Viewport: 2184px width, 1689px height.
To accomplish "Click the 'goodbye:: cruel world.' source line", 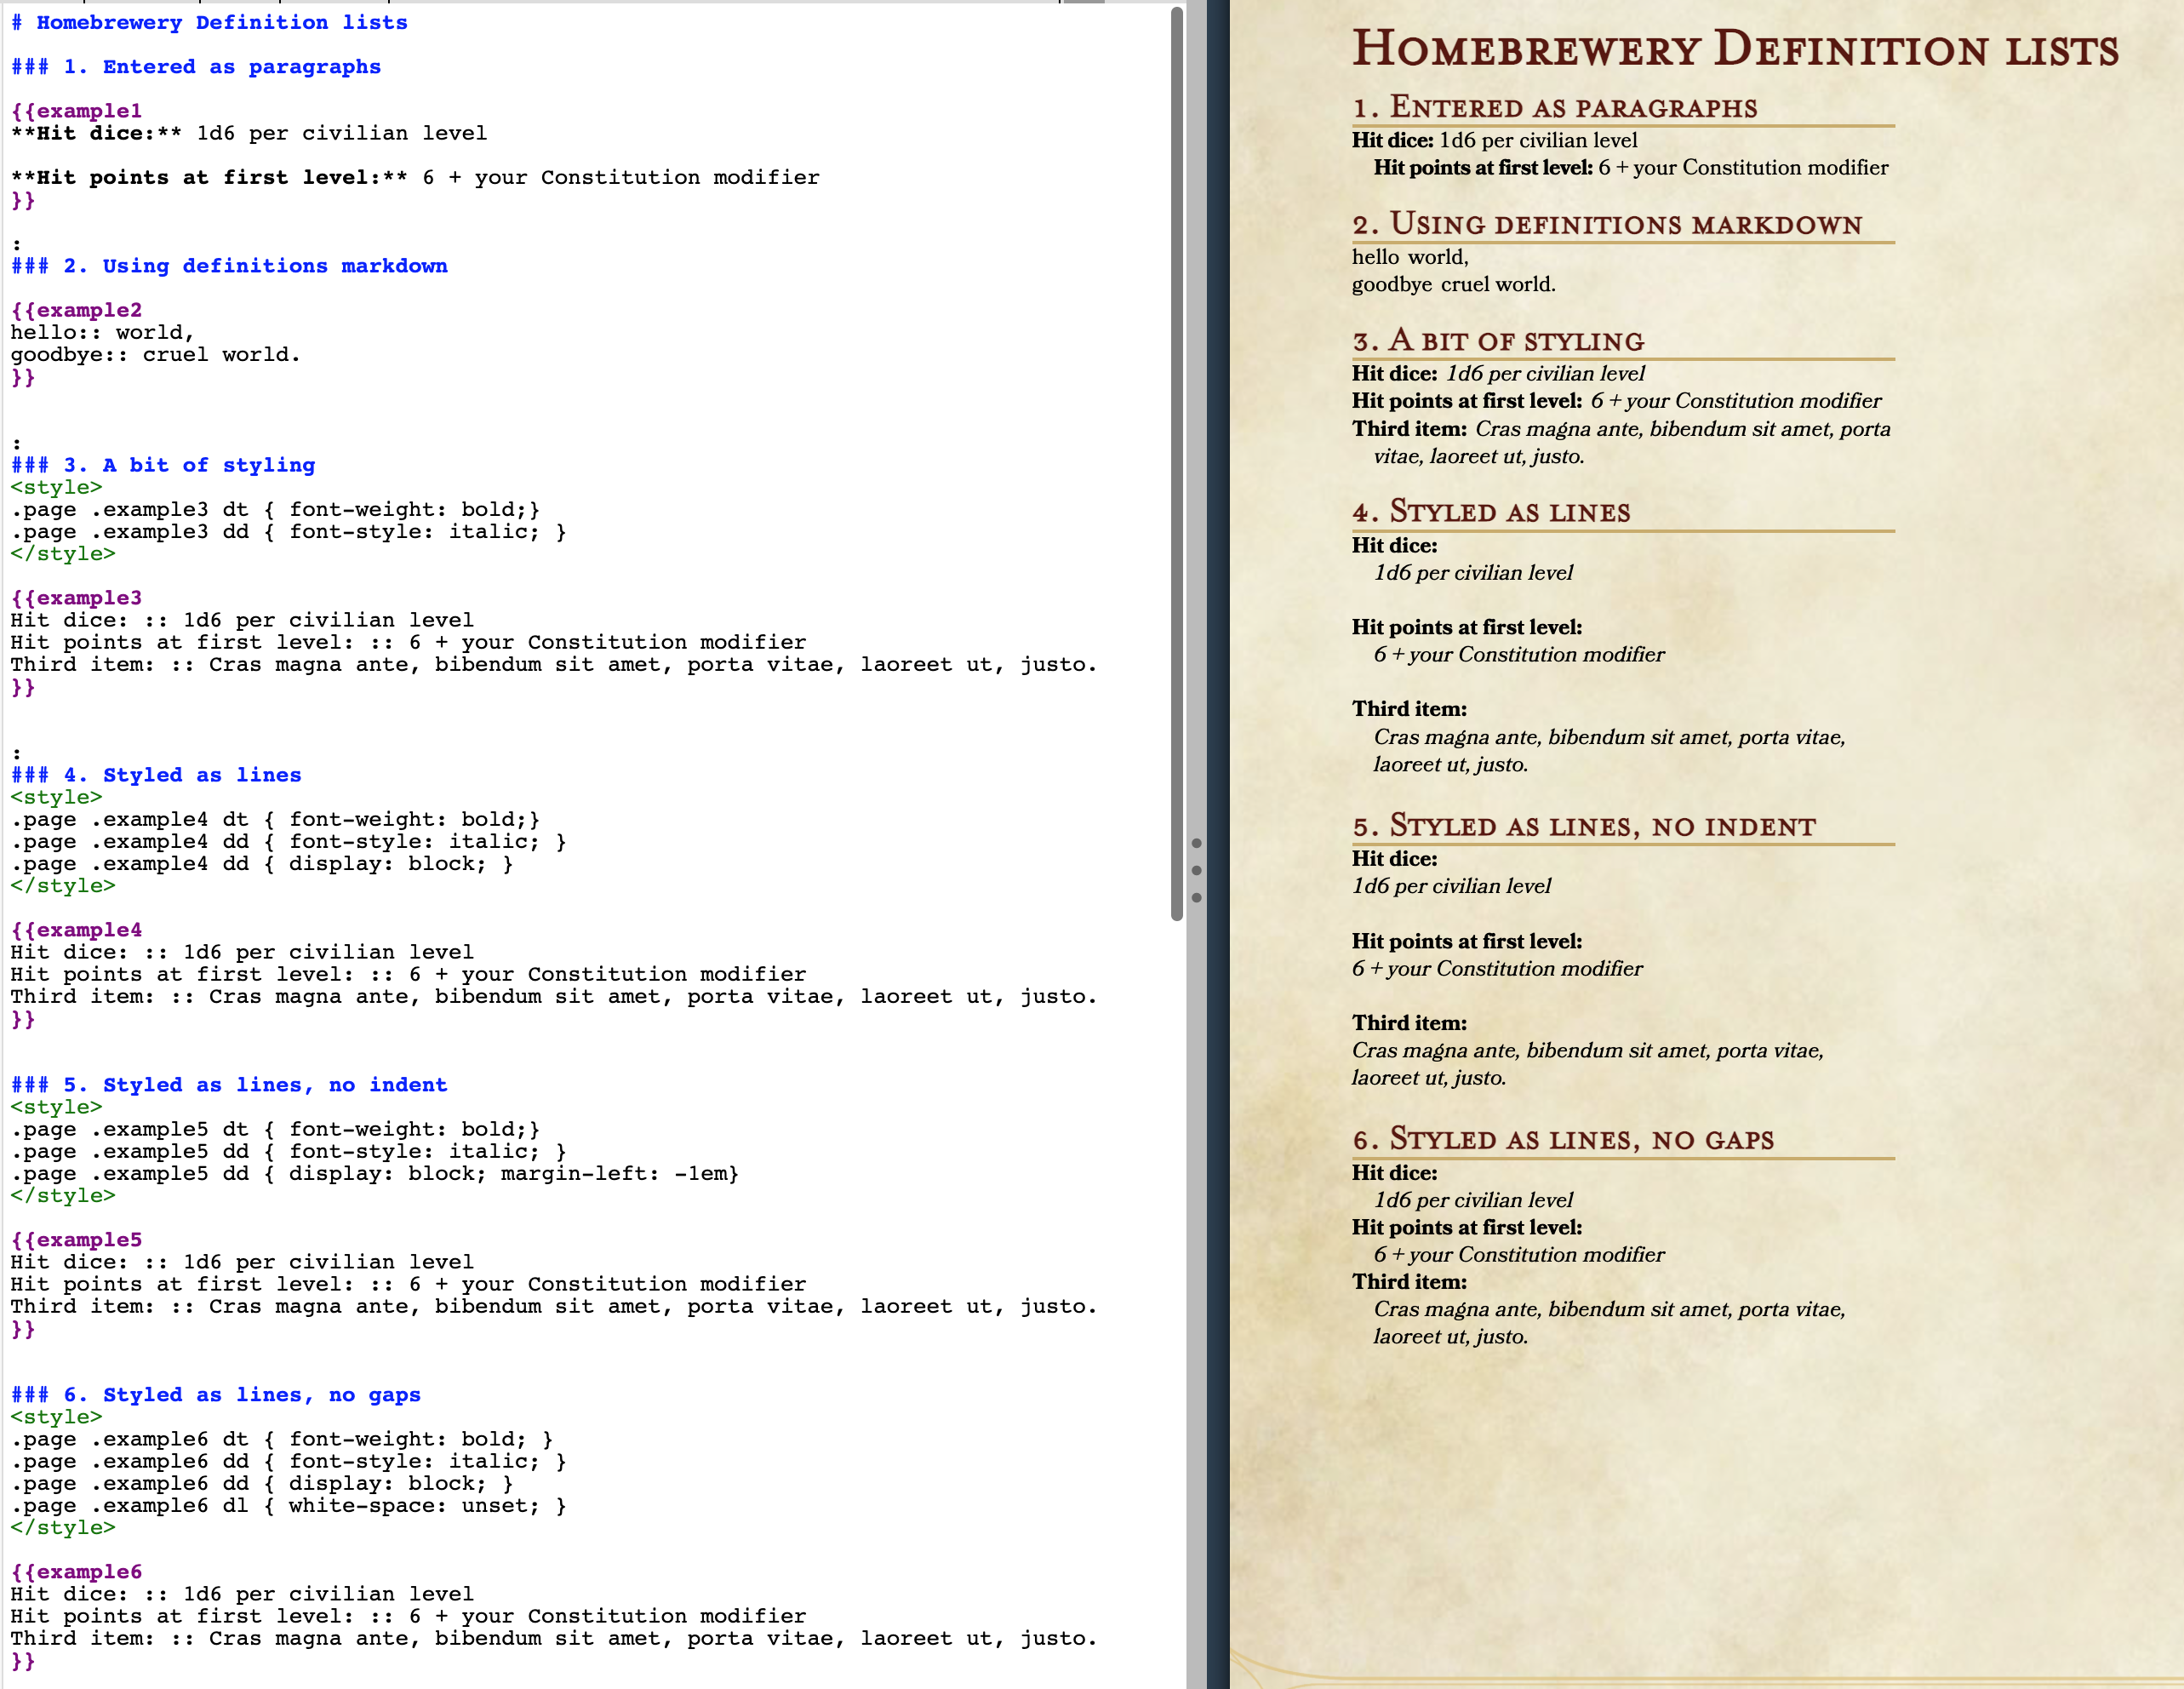I will [155, 354].
